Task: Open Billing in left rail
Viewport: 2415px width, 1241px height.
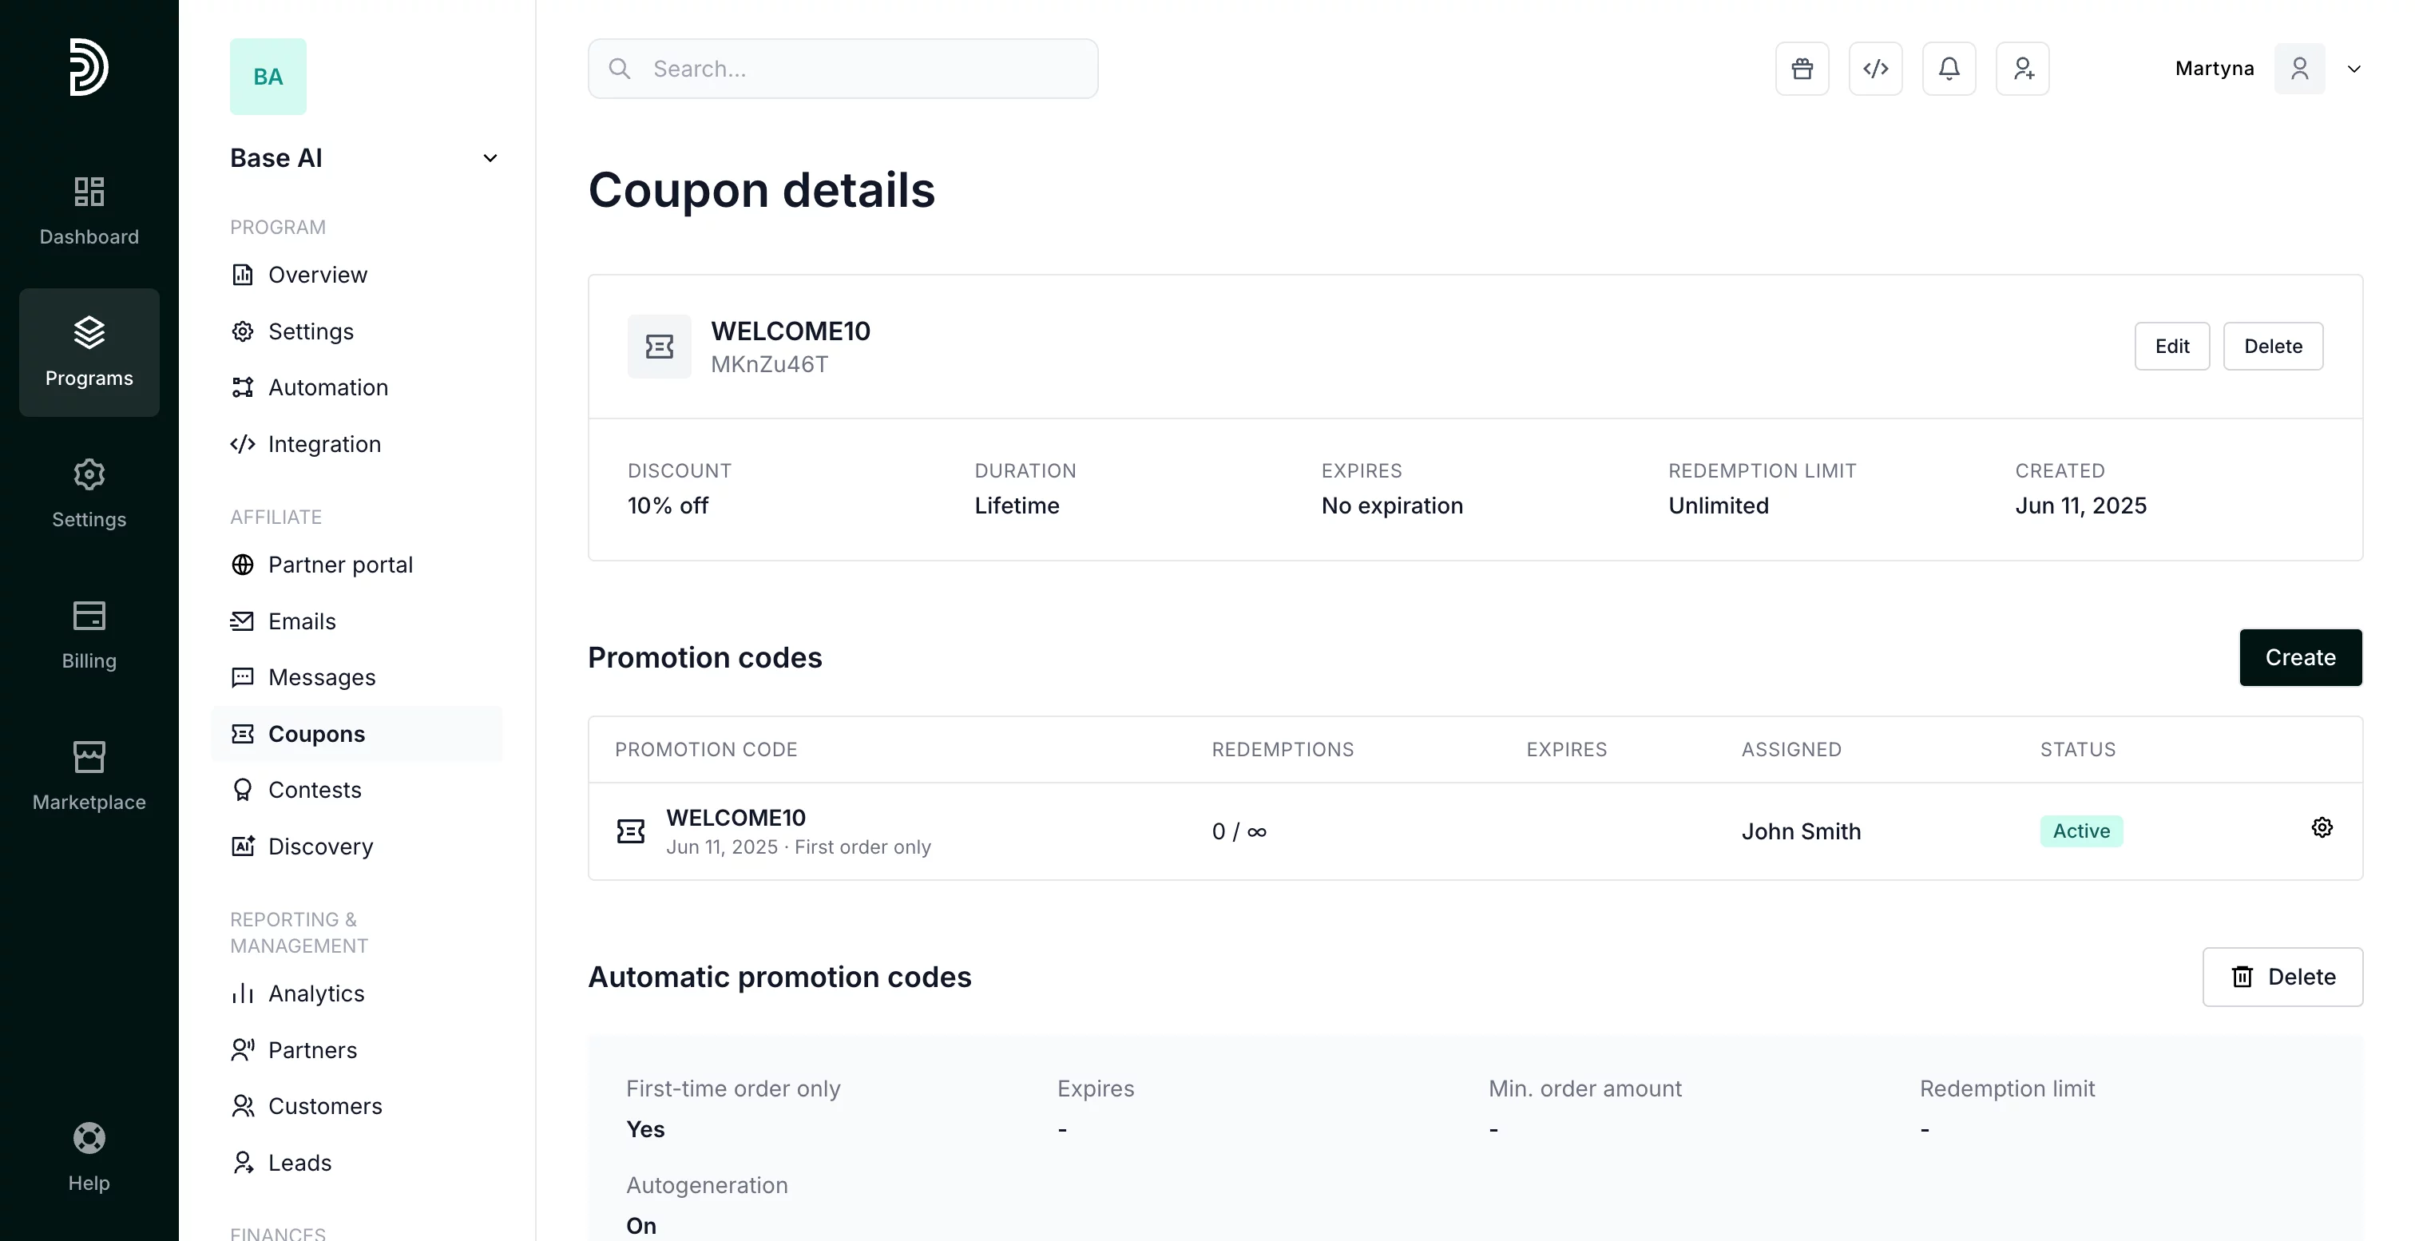Action: 89,635
